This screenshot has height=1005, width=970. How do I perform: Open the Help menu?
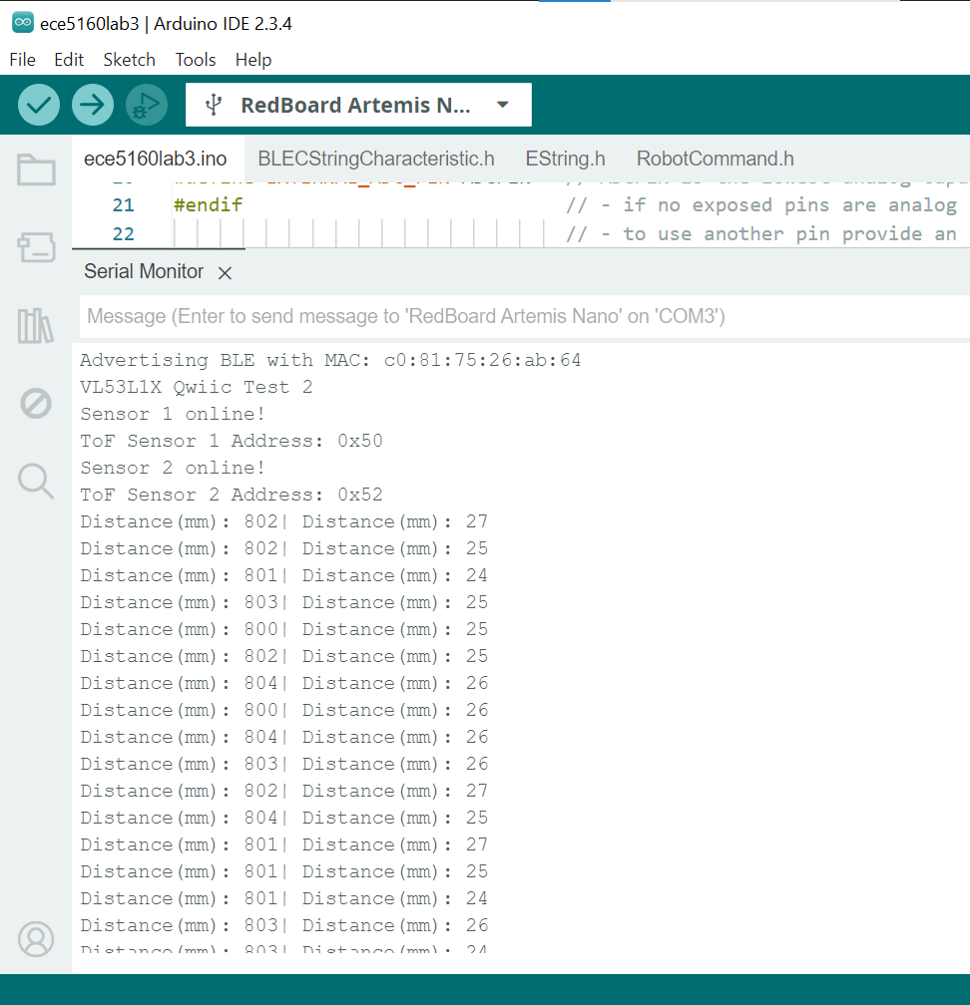click(253, 60)
